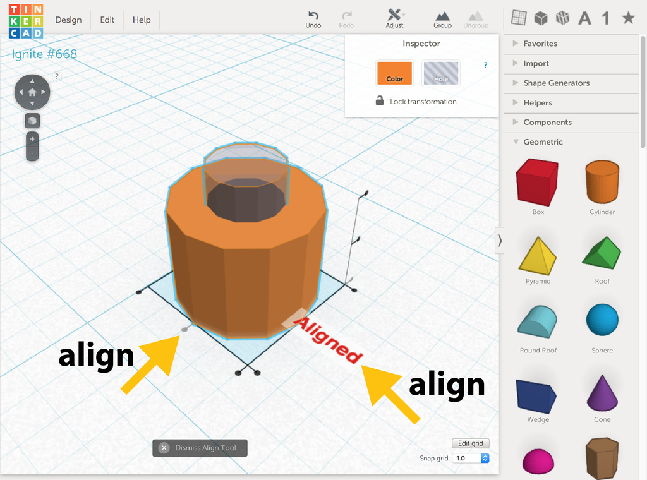Undo the last action
This screenshot has width=647, height=480.
[x=313, y=20]
